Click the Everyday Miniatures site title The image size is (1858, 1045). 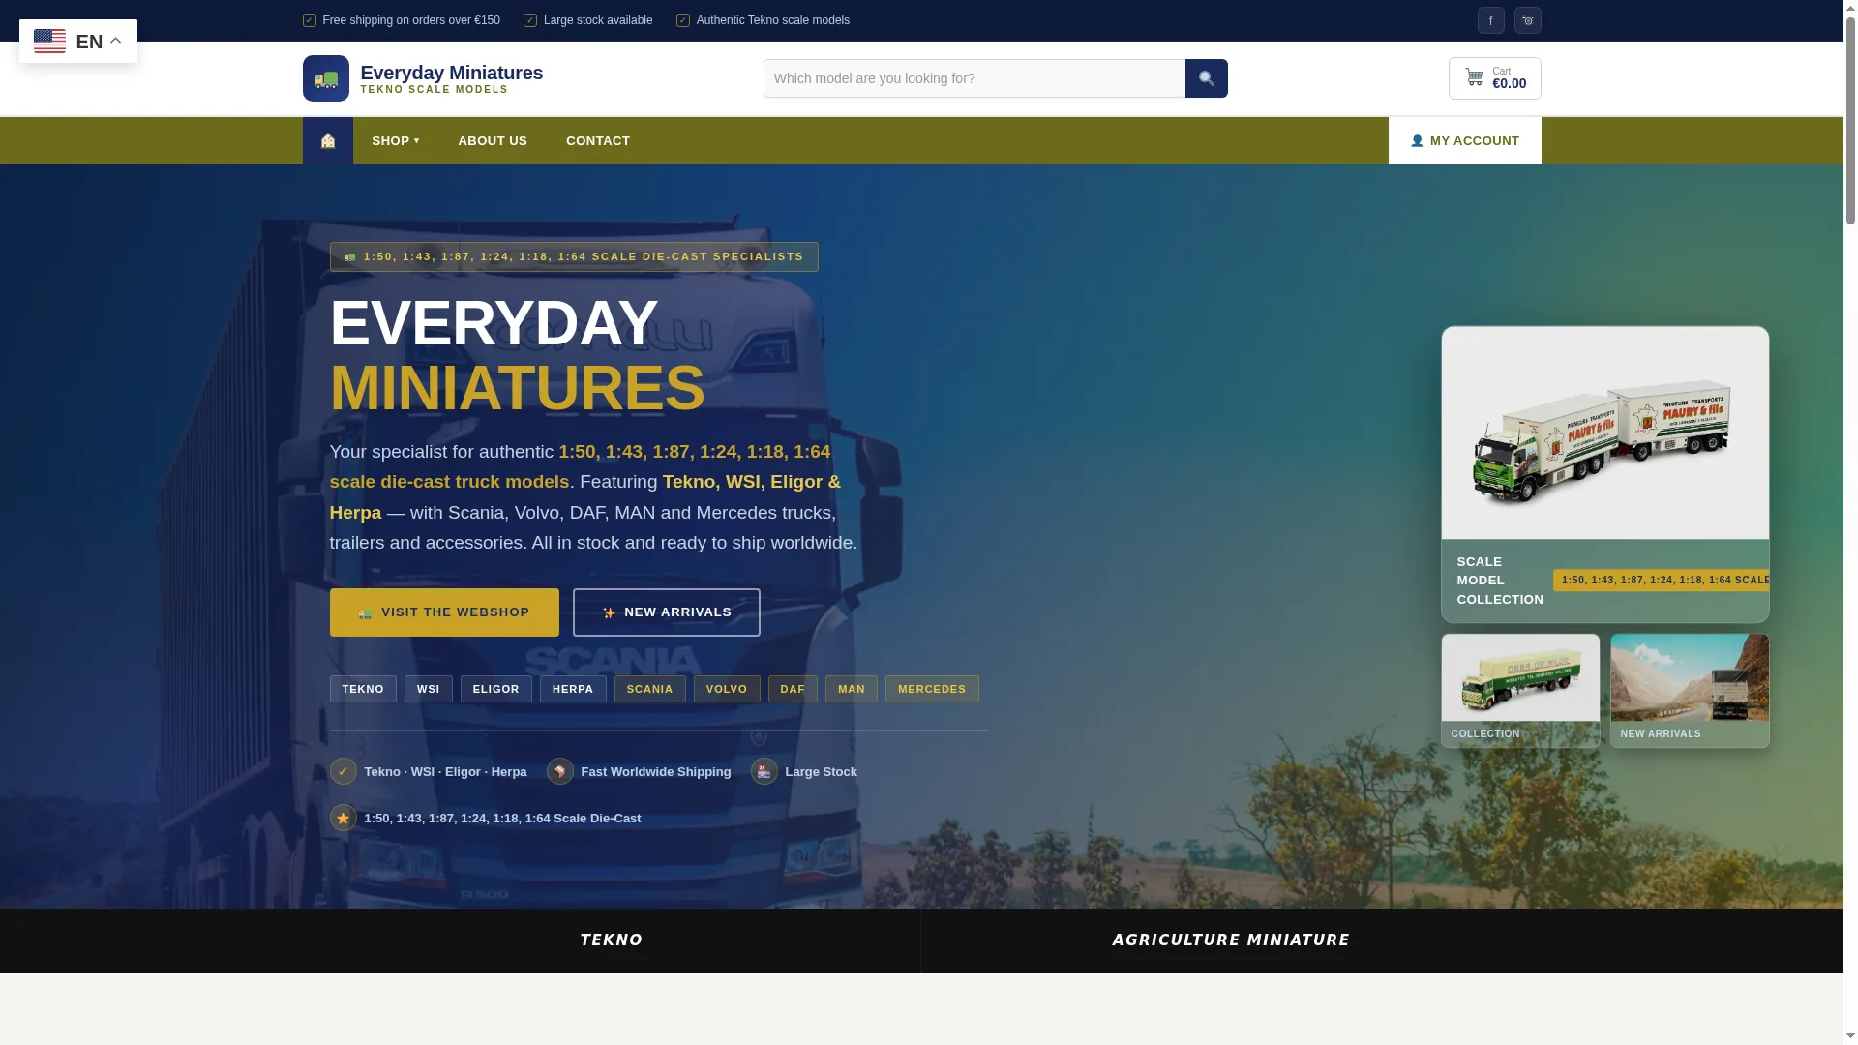click(x=451, y=73)
